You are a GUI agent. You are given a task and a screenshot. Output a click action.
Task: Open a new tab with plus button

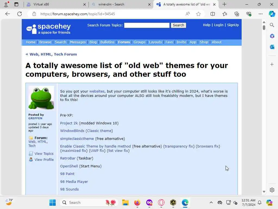[x=224, y=4]
